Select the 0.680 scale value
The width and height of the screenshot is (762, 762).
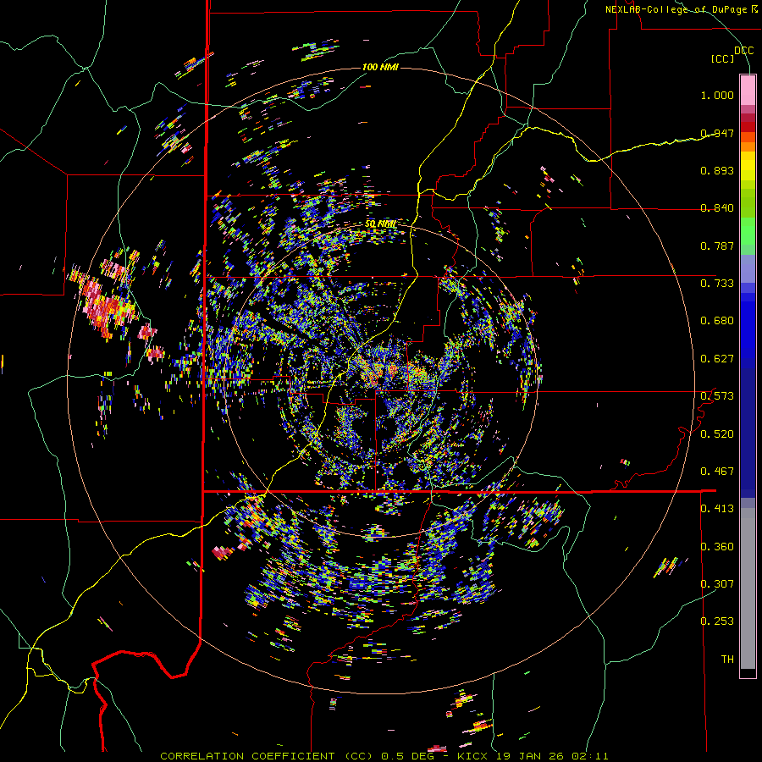click(717, 321)
